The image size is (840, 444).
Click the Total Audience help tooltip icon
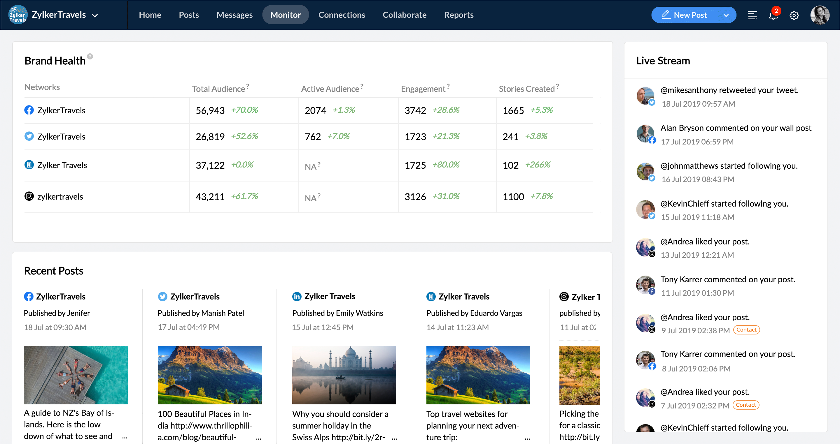[x=248, y=86]
